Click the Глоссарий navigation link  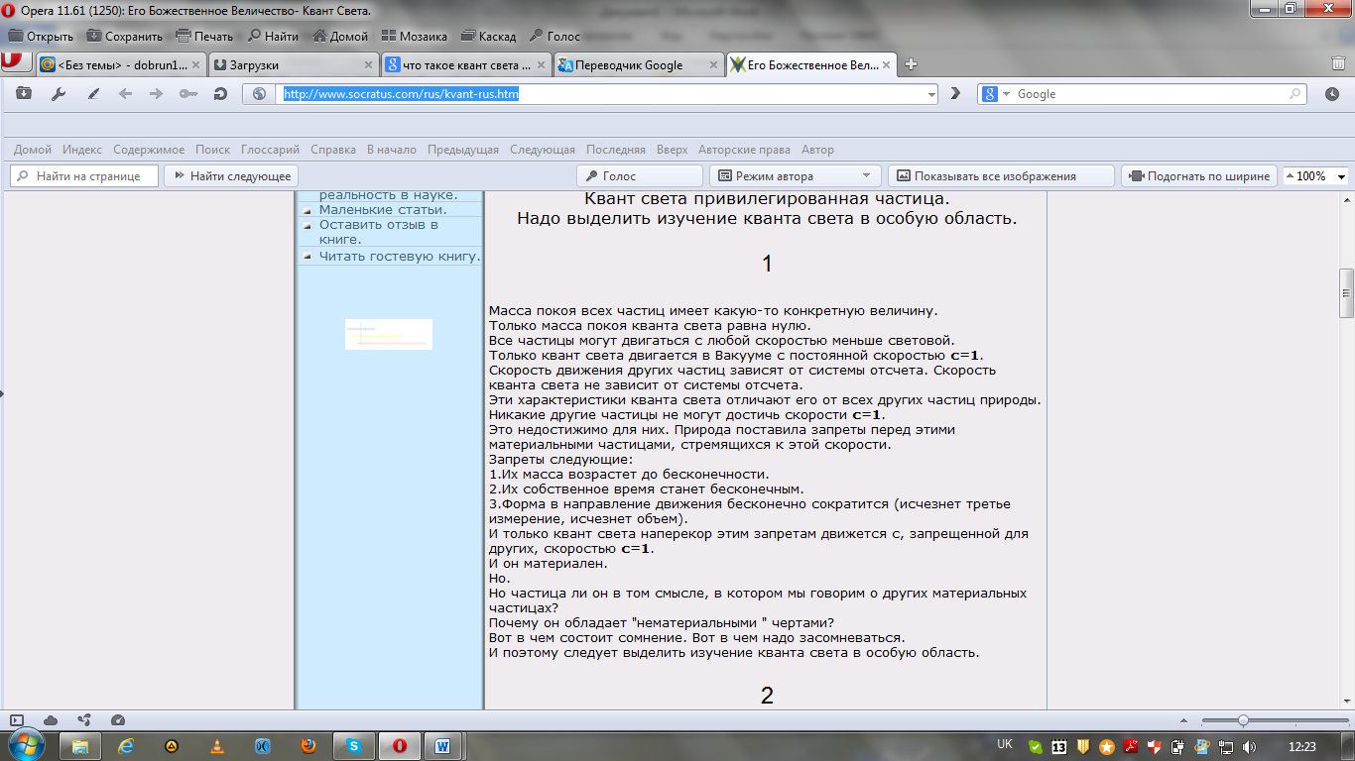[x=270, y=150]
